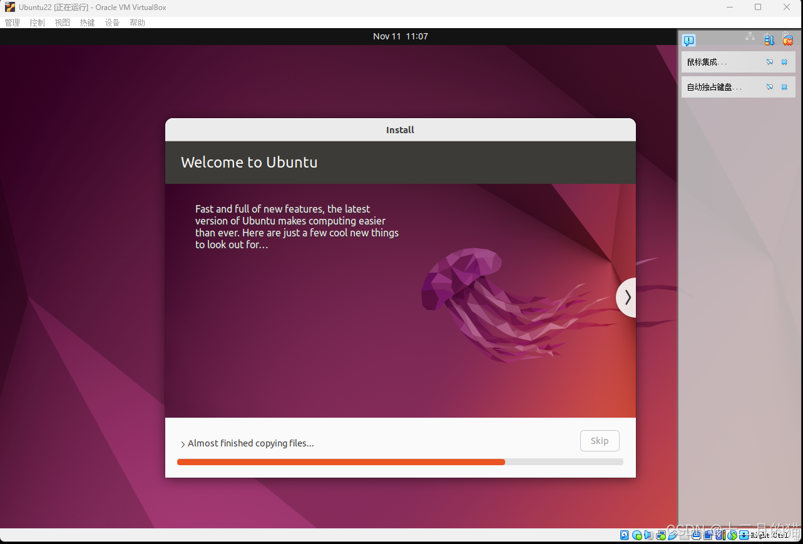Click the do-not-show-again icon on 鼠标集成 notification
The width and height of the screenshot is (803, 544).
(770, 62)
